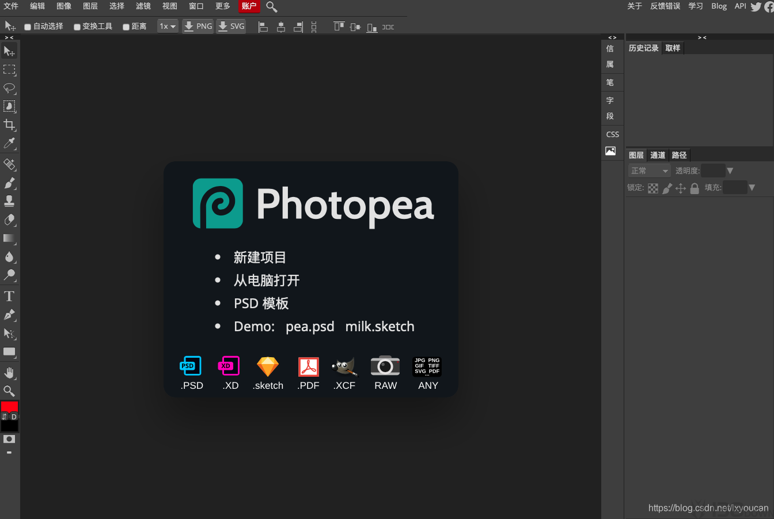Choose the Path Select tool
Viewport: 774px width, 519px height.
point(9,334)
